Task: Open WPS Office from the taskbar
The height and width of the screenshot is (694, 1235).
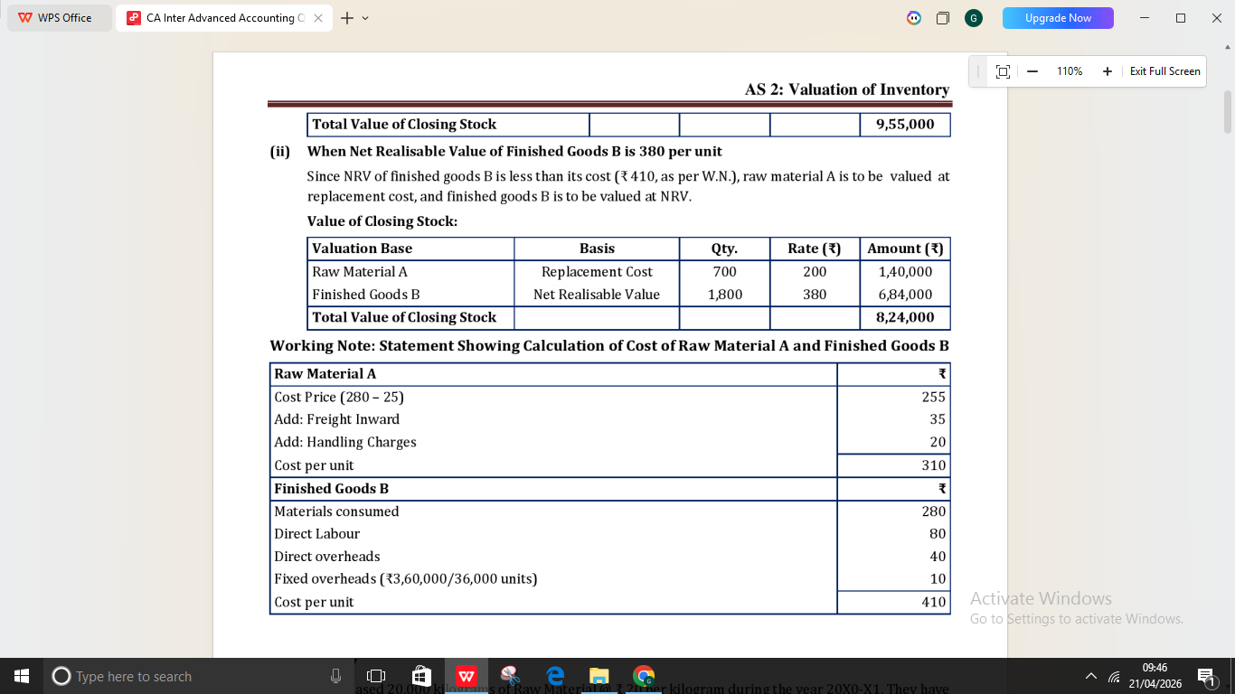Action: pyautogui.click(x=467, y=676)
